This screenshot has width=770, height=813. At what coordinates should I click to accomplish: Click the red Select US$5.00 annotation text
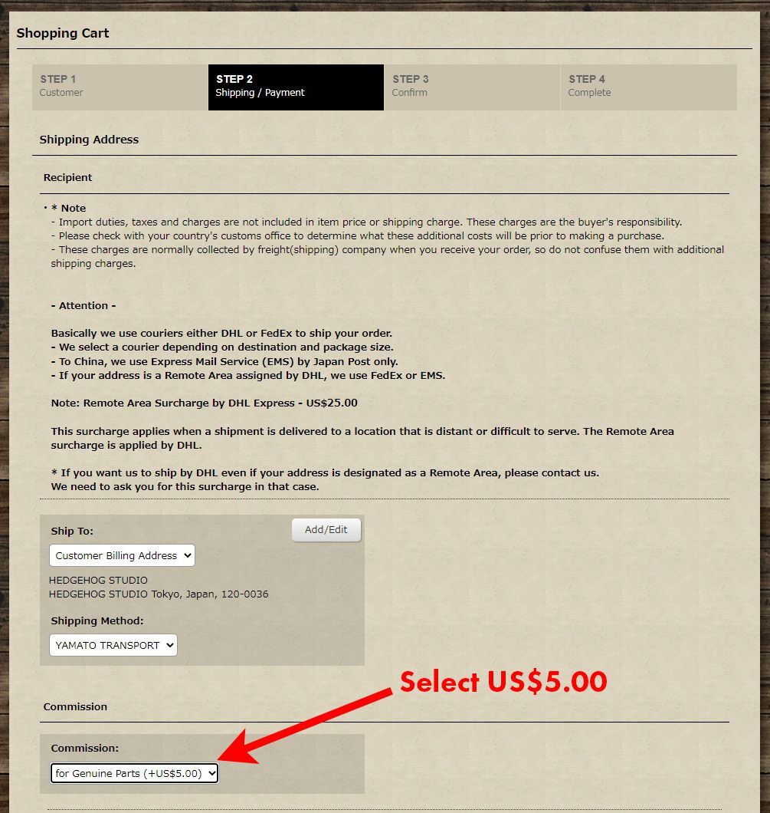pos(503,681)
